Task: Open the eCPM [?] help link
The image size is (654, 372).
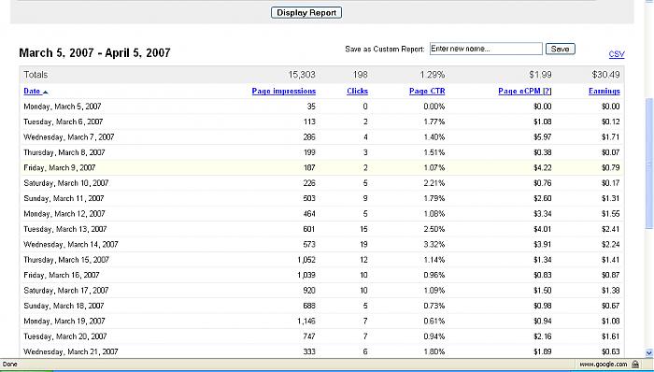Action: [547, 92]
